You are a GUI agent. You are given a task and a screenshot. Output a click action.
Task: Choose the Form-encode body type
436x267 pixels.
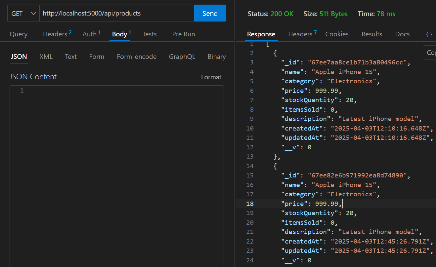pyautogui.click(x=137, y=57)
